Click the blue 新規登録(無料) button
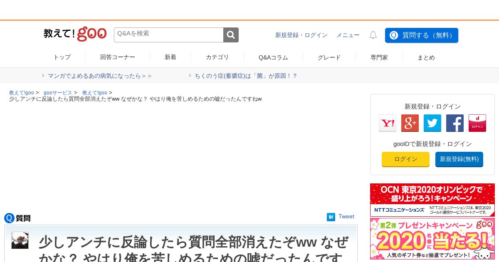Image resolution: width=499 pixels, height=262 pixels. pyautogui.click(x=459, y=159)
